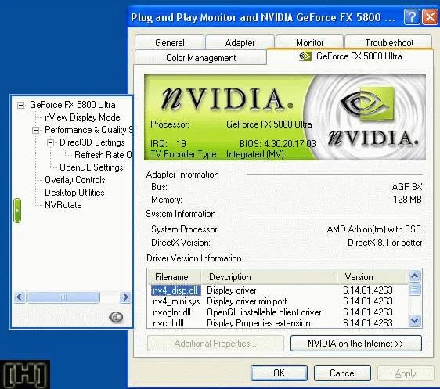
Task: Open Desktop Utilities in tree
Action: pos(74,193)
